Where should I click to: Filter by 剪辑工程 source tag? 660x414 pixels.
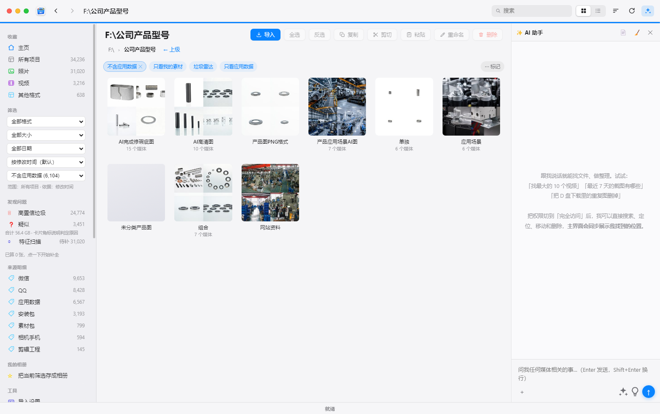(47, 349)
